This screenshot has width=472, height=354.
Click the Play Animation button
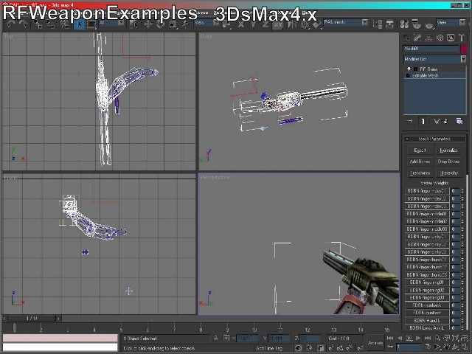coord(409,339)
